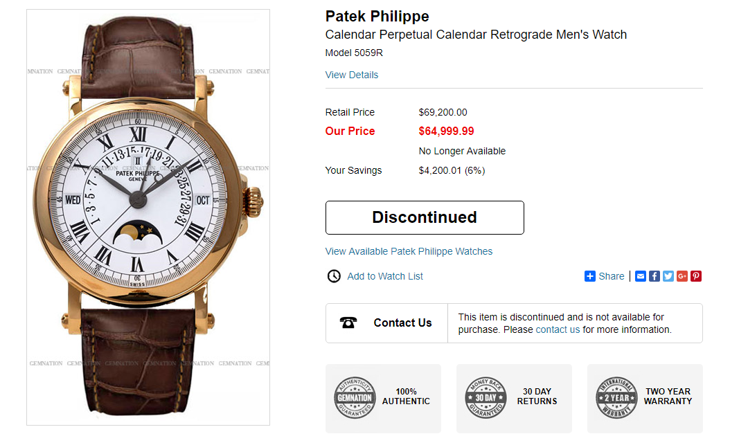Click the blue plus Share icon
Screen dimensions: 748x445
590,276
